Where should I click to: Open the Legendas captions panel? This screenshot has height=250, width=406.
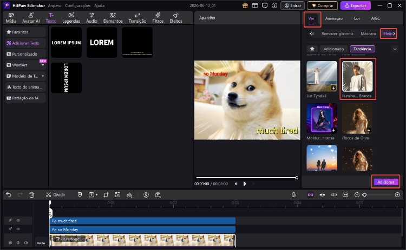coord(71,18)
